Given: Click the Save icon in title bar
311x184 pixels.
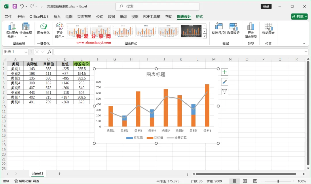Looking at the screenshot, I should point(14,6).
